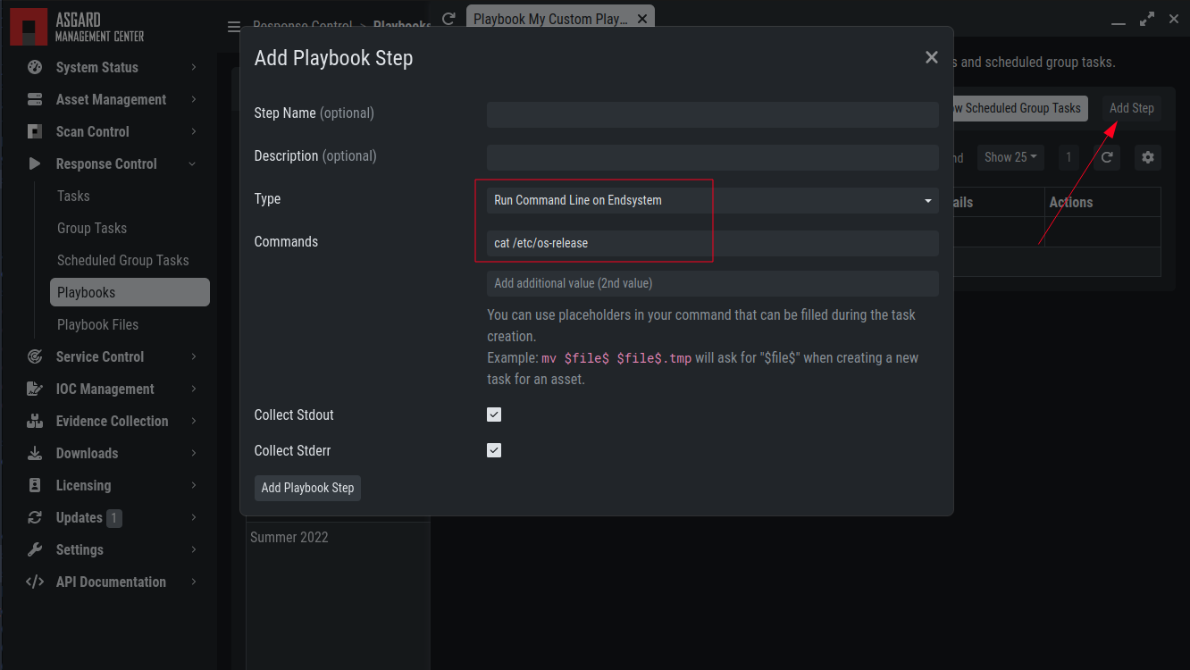Expand Asset Management chevron

click(x=194, y=99)
